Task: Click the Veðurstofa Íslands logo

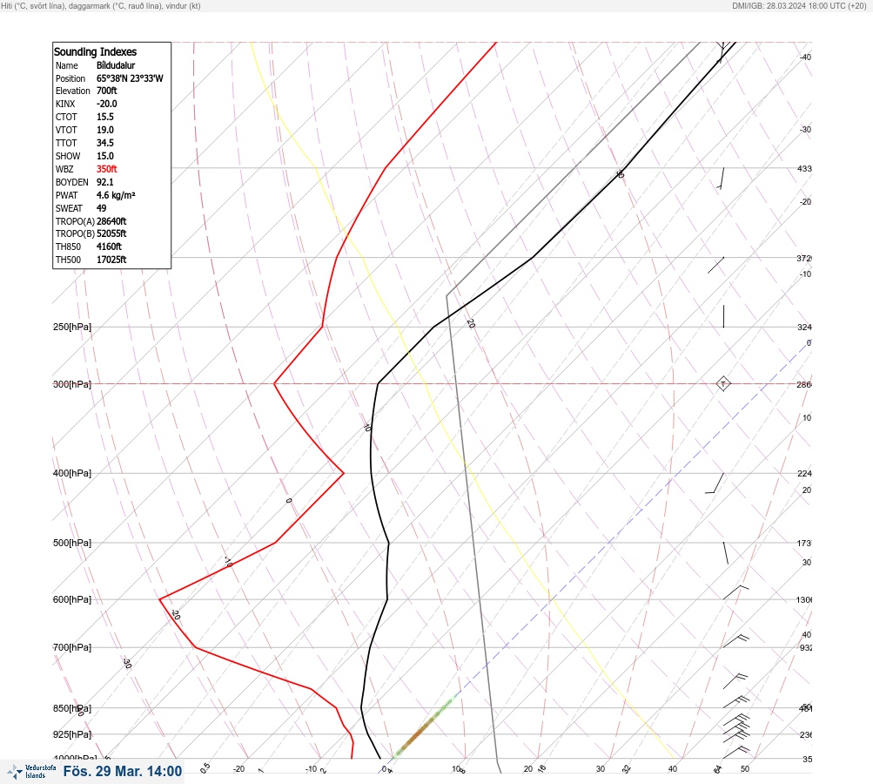Action: pyautogui.click(x=31, y=772)
